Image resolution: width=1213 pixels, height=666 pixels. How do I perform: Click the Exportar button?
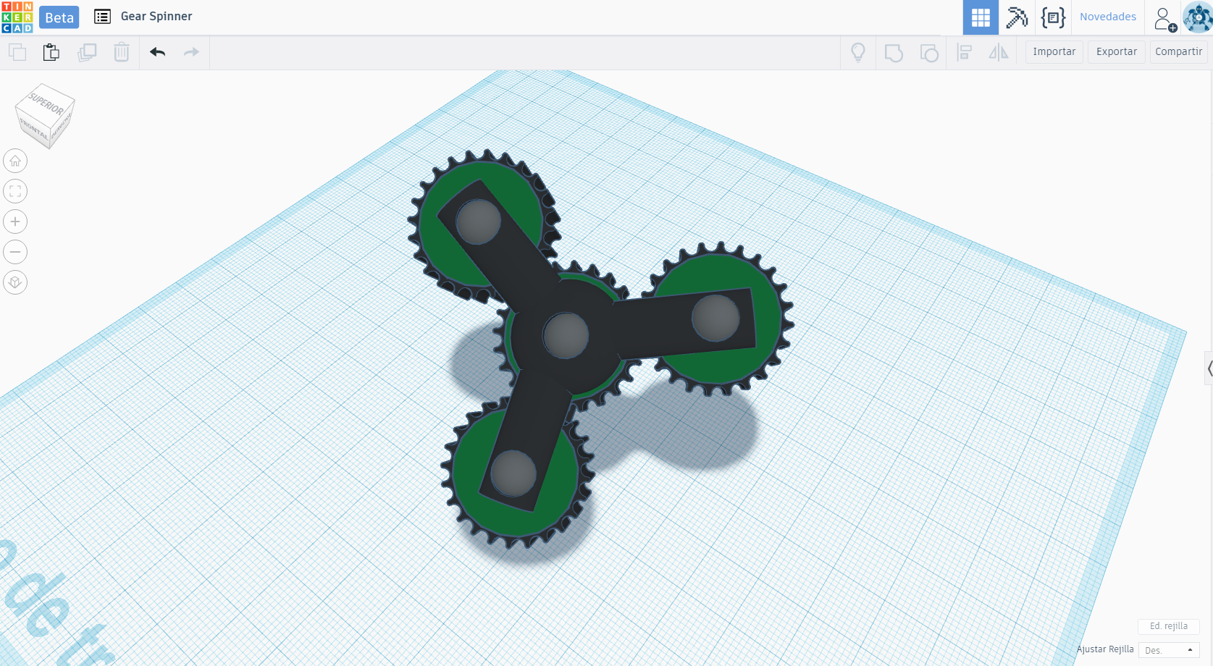[1115, 51]
